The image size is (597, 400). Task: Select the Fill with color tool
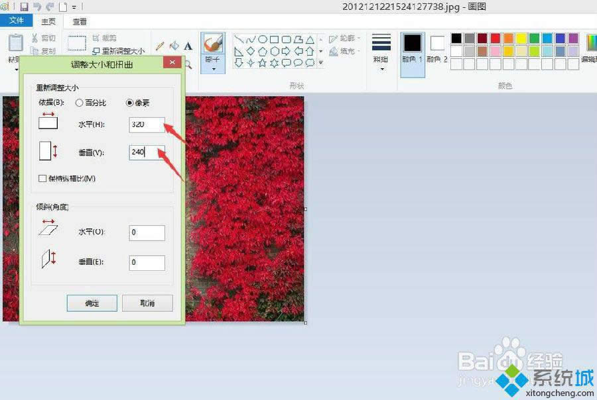coord(174,46)
